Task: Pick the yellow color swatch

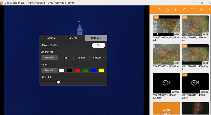Action: (101, 70)
